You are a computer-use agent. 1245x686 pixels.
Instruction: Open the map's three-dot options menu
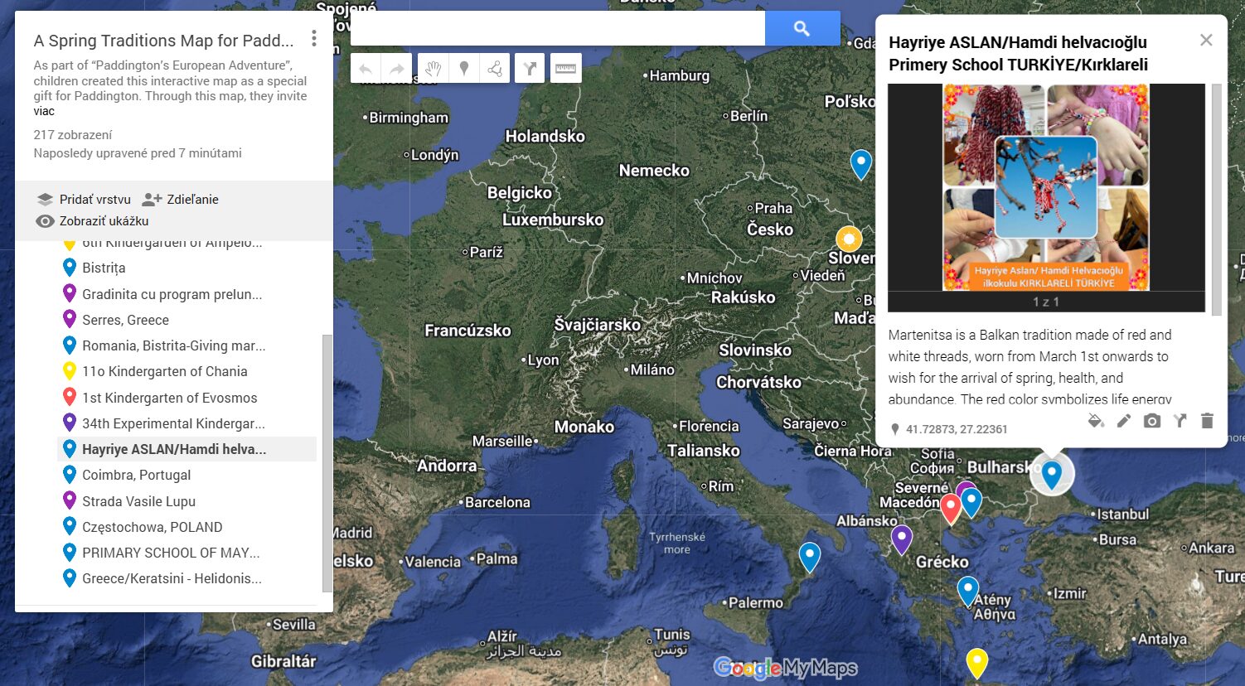(313, 38)
